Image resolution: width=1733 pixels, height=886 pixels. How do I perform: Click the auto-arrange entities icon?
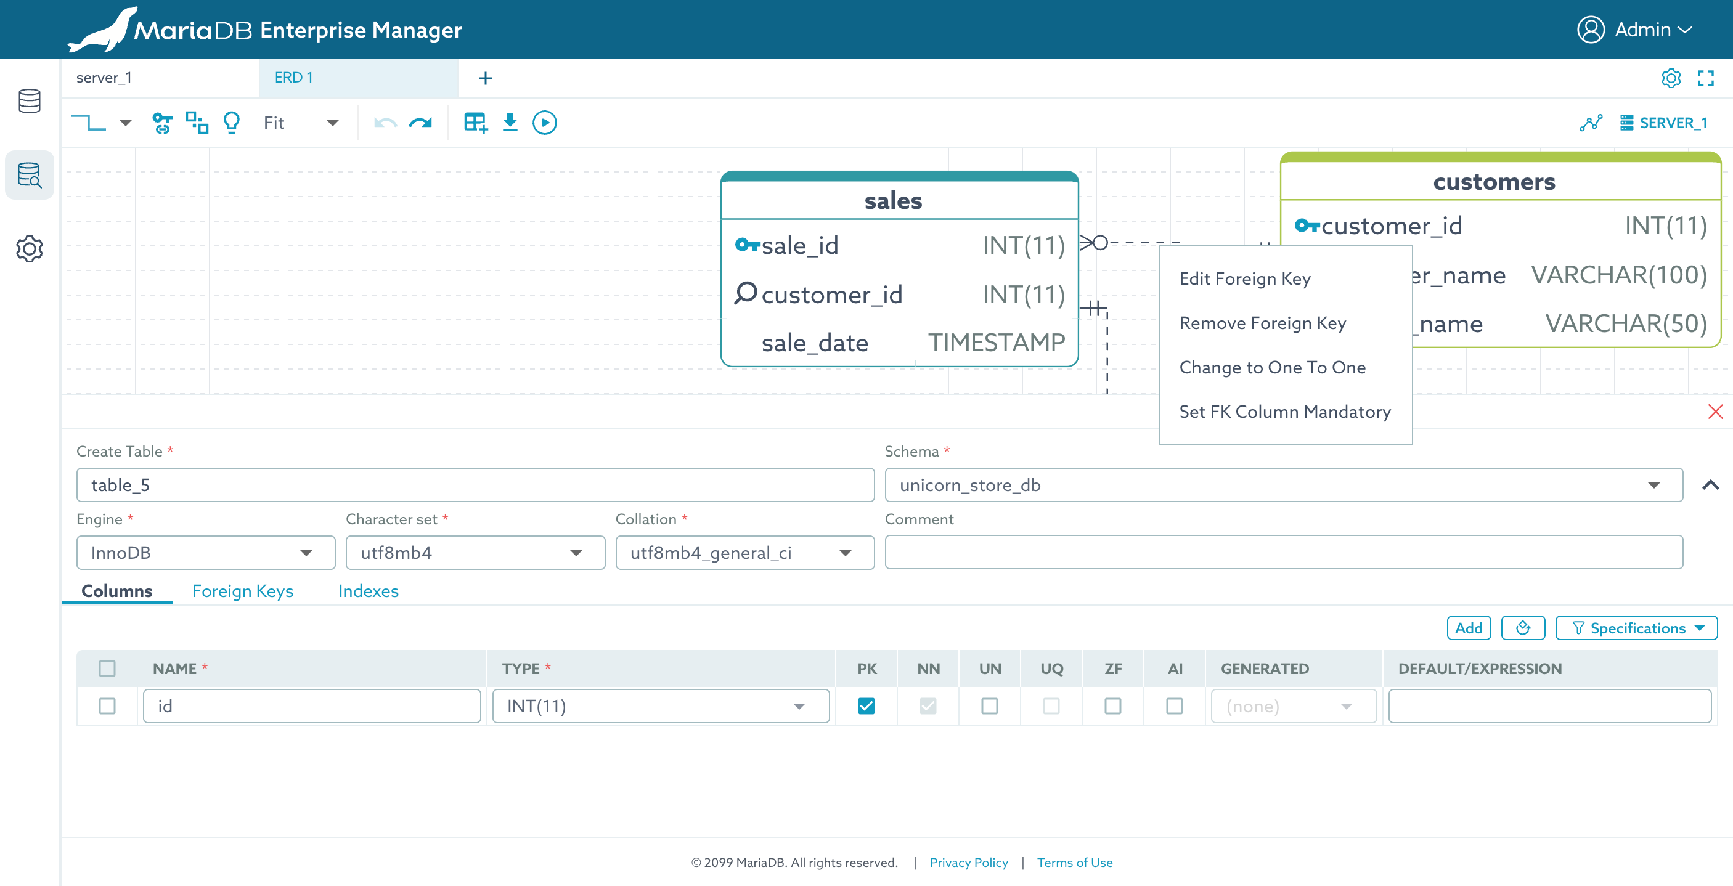197,123
